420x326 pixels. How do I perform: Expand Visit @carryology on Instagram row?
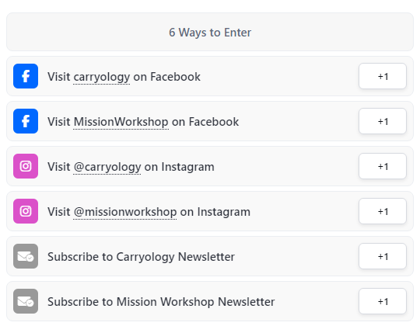[210, 166]
